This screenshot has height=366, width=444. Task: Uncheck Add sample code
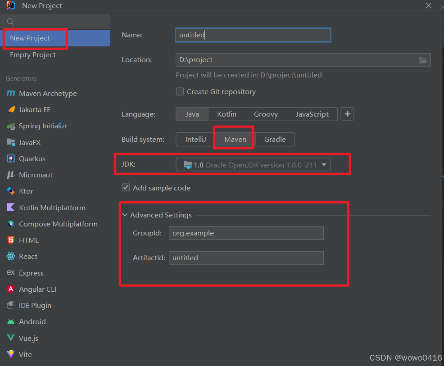pyautogui.click(x=126, y=187)
